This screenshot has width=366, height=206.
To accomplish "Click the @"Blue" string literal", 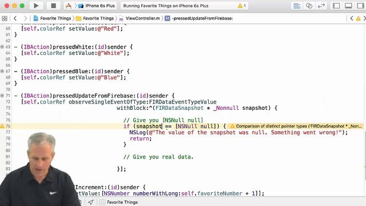I will click(109, 77).
